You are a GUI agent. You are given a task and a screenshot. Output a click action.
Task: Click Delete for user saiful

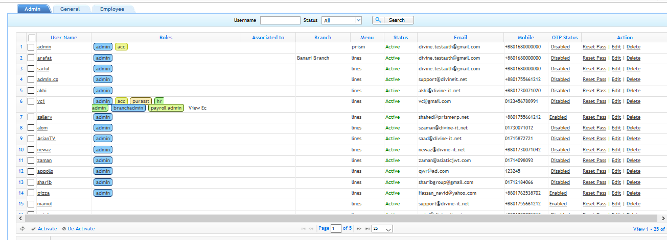click(633, 69)
